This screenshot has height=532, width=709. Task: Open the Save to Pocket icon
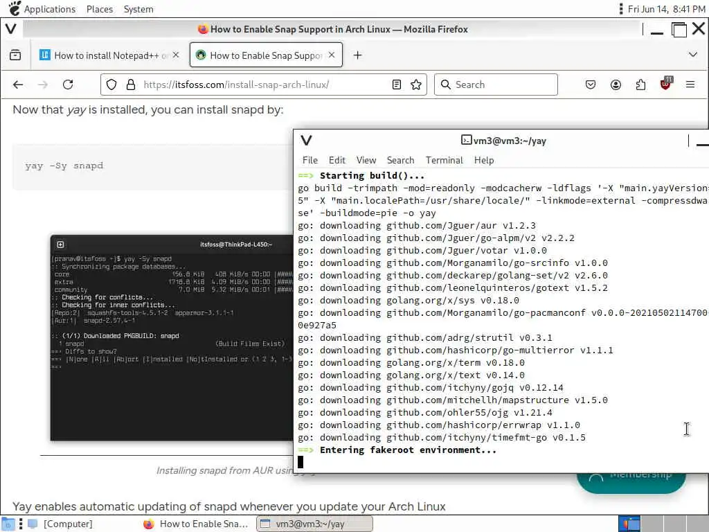pos(591,85)
